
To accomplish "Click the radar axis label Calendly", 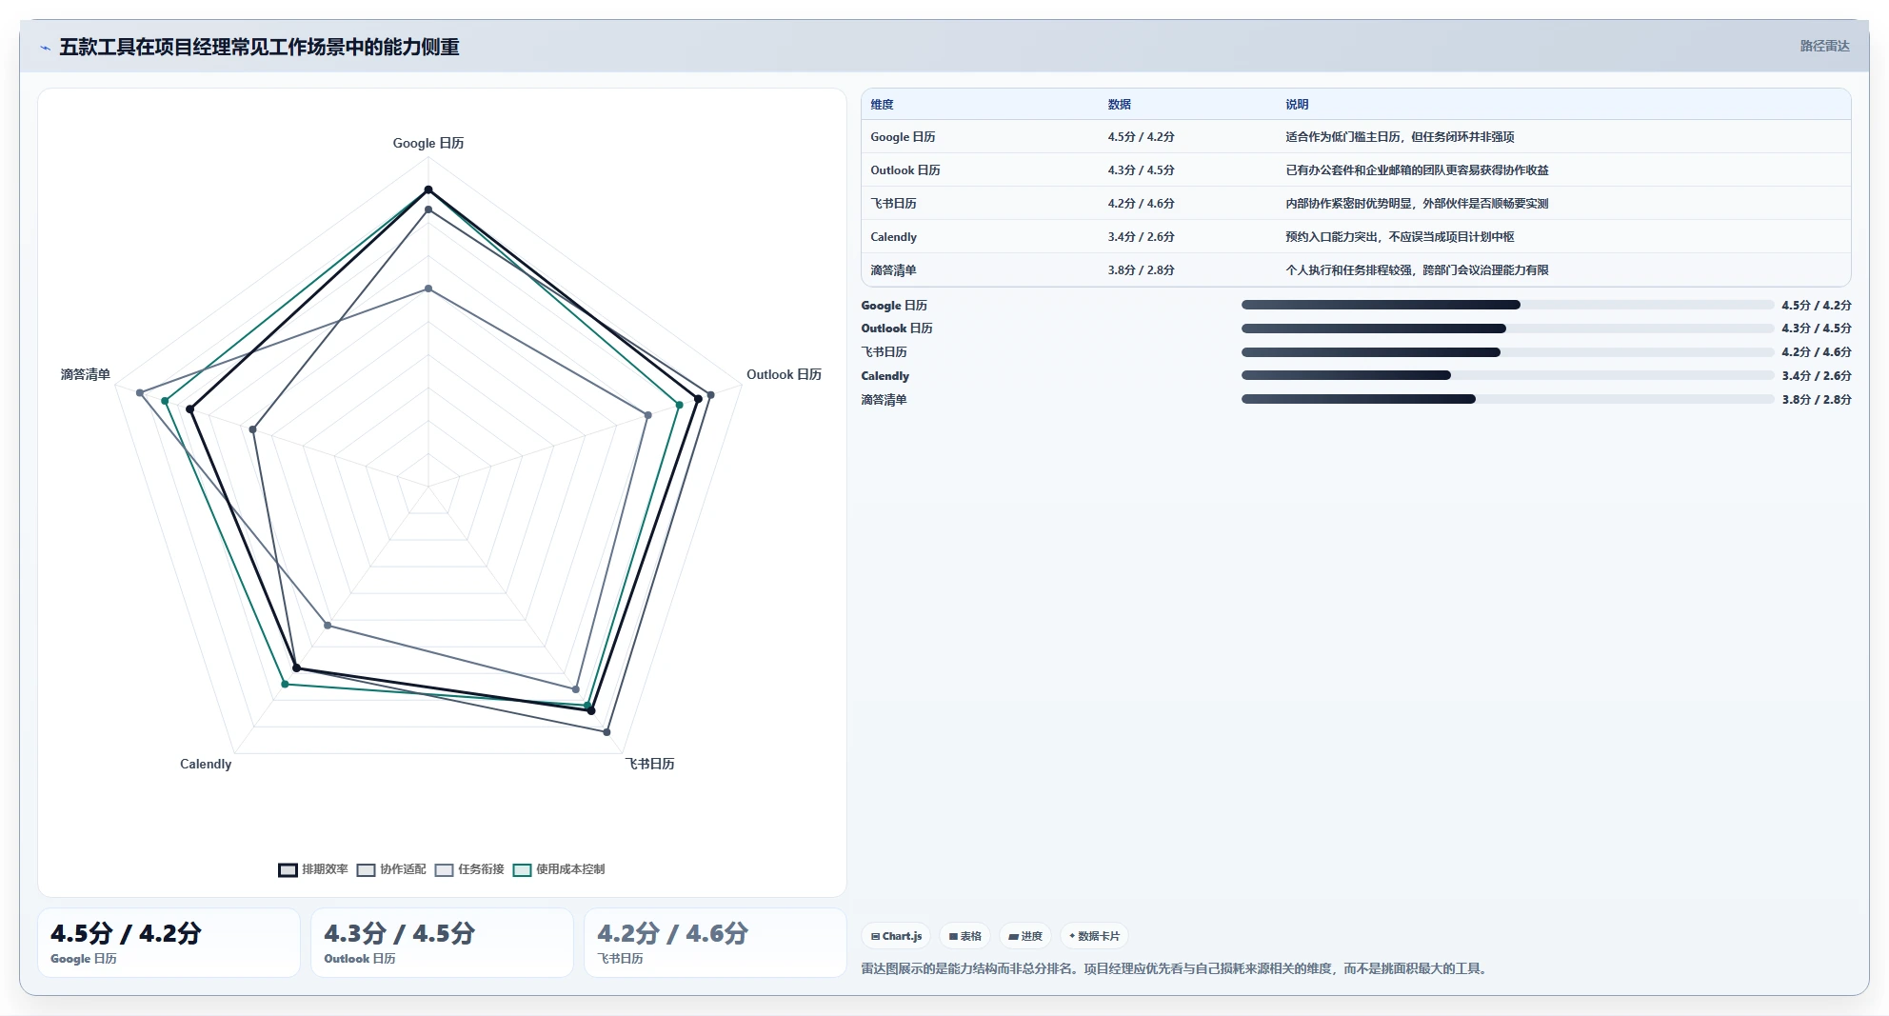I will click(x=206, y=764).
